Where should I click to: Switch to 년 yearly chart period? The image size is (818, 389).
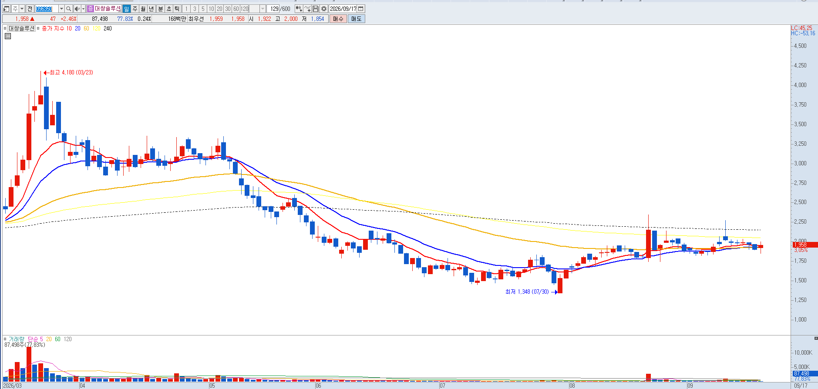click(x=151, y=9)
